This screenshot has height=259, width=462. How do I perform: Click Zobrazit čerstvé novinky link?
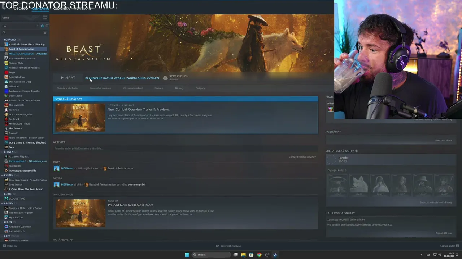[302, 157]
